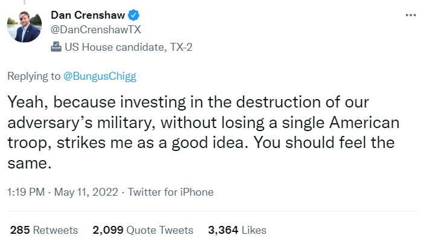Open the Twitter for iPhone source link
This screenshot has height=238, width=429.
click(171, 192)
